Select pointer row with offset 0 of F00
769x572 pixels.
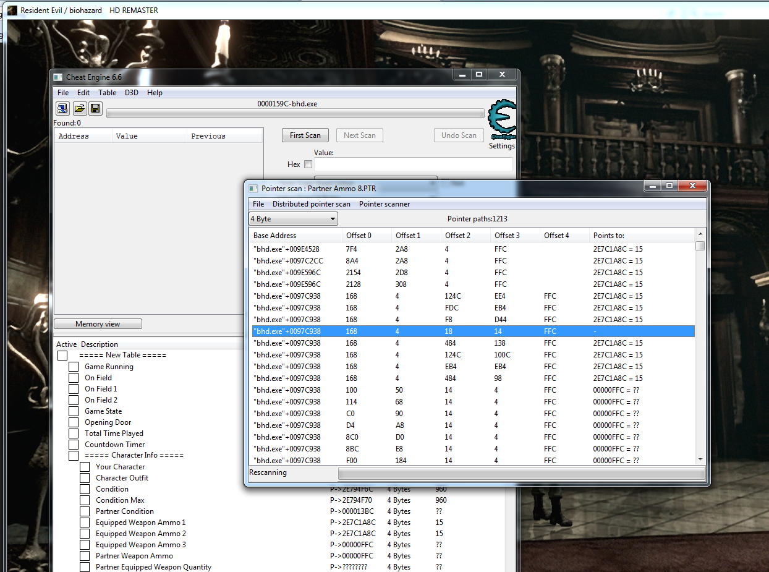point(473,461)
